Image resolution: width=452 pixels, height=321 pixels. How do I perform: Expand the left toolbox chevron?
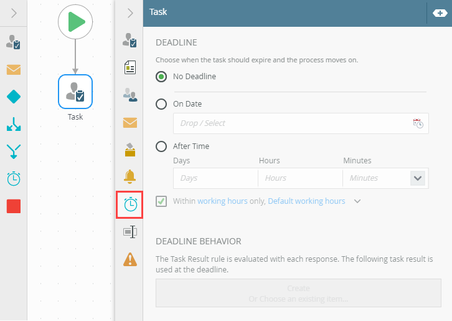pos(14,13)
